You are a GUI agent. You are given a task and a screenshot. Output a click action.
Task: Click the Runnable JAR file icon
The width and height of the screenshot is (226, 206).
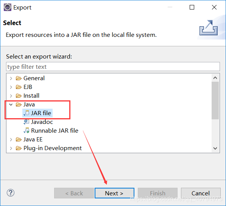pos(26,130)
